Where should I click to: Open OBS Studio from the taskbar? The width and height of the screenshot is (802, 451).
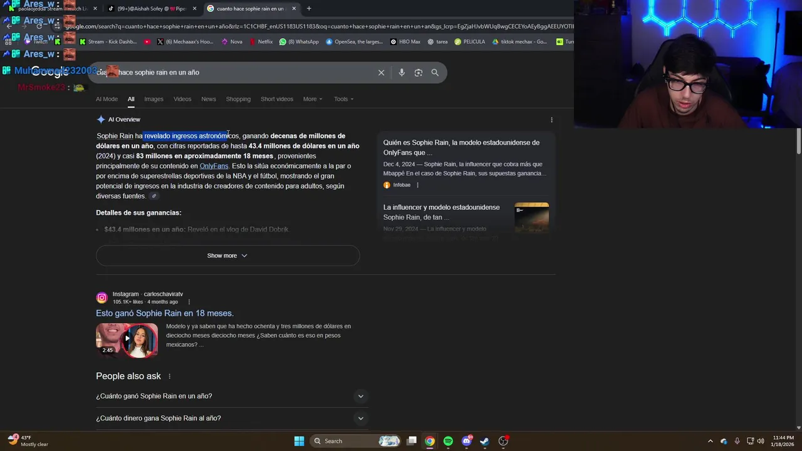(x=503, y=441)
